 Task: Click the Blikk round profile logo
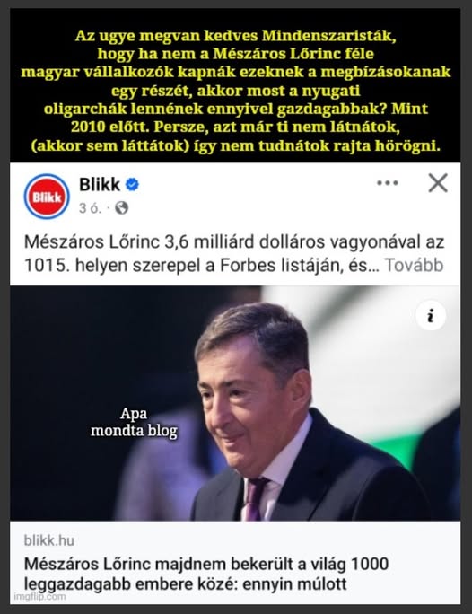[47, 197]
